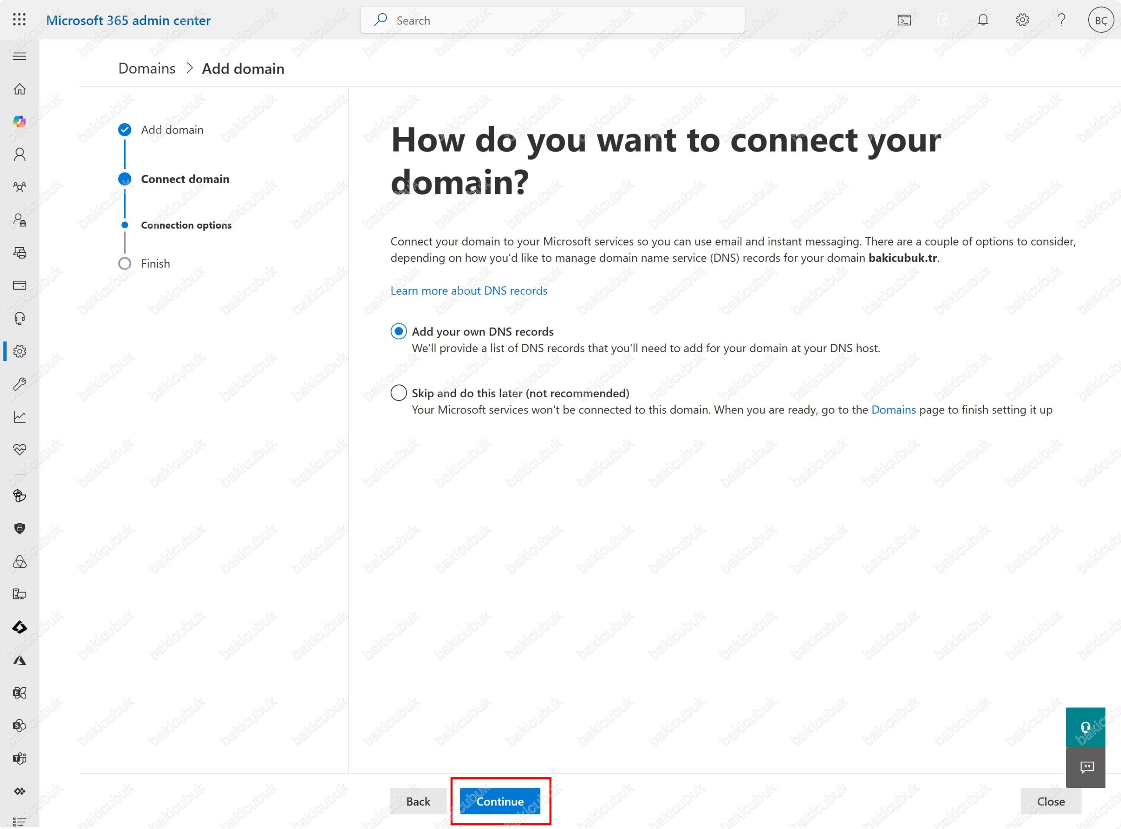Open Users section in sidebar

click(x=20, y=155)
